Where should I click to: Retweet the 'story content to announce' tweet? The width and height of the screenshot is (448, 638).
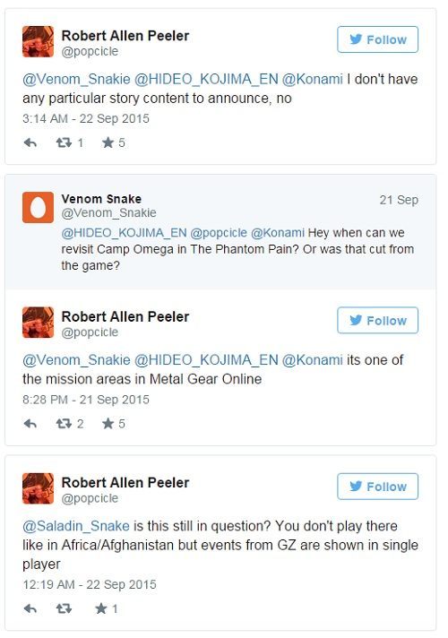64,142
